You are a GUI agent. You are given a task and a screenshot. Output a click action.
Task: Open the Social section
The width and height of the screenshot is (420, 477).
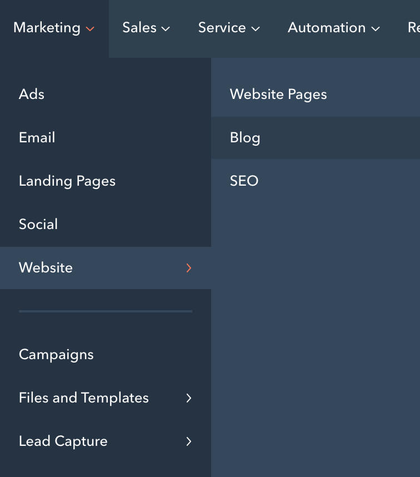[x=38, y=224]
